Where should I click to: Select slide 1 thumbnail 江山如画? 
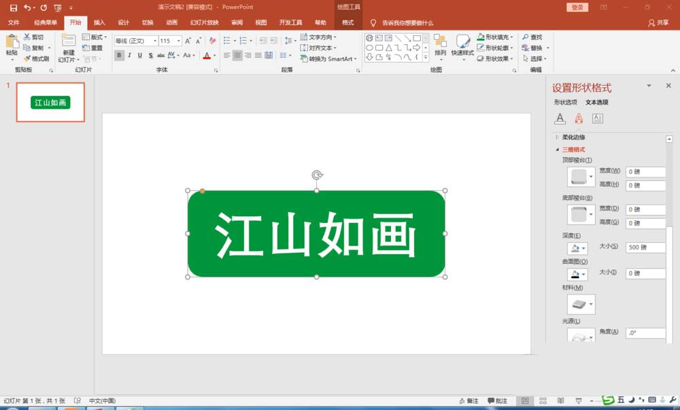(x=50, y=102)
